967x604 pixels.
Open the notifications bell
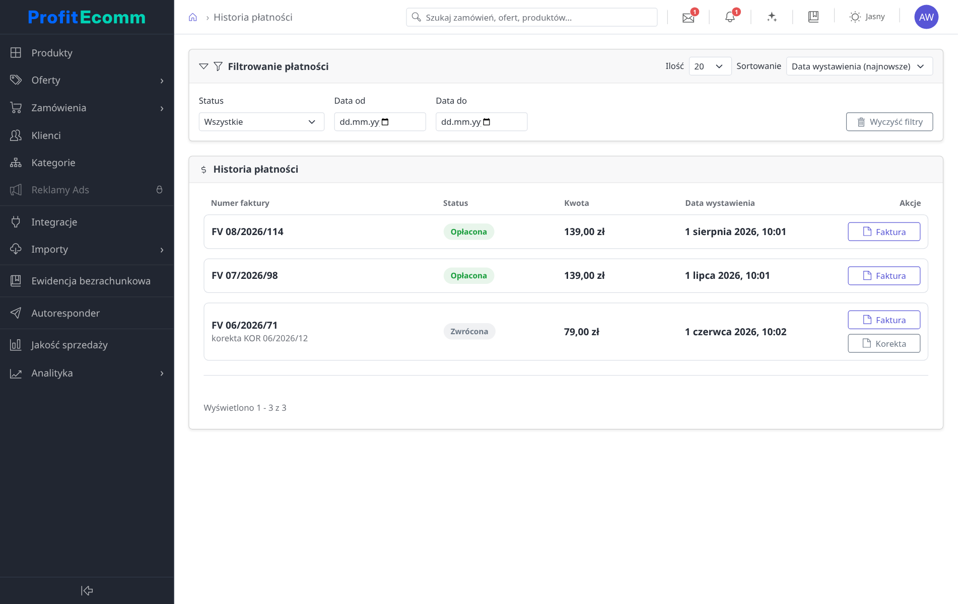pyautogui.click(x=730, y=17)
